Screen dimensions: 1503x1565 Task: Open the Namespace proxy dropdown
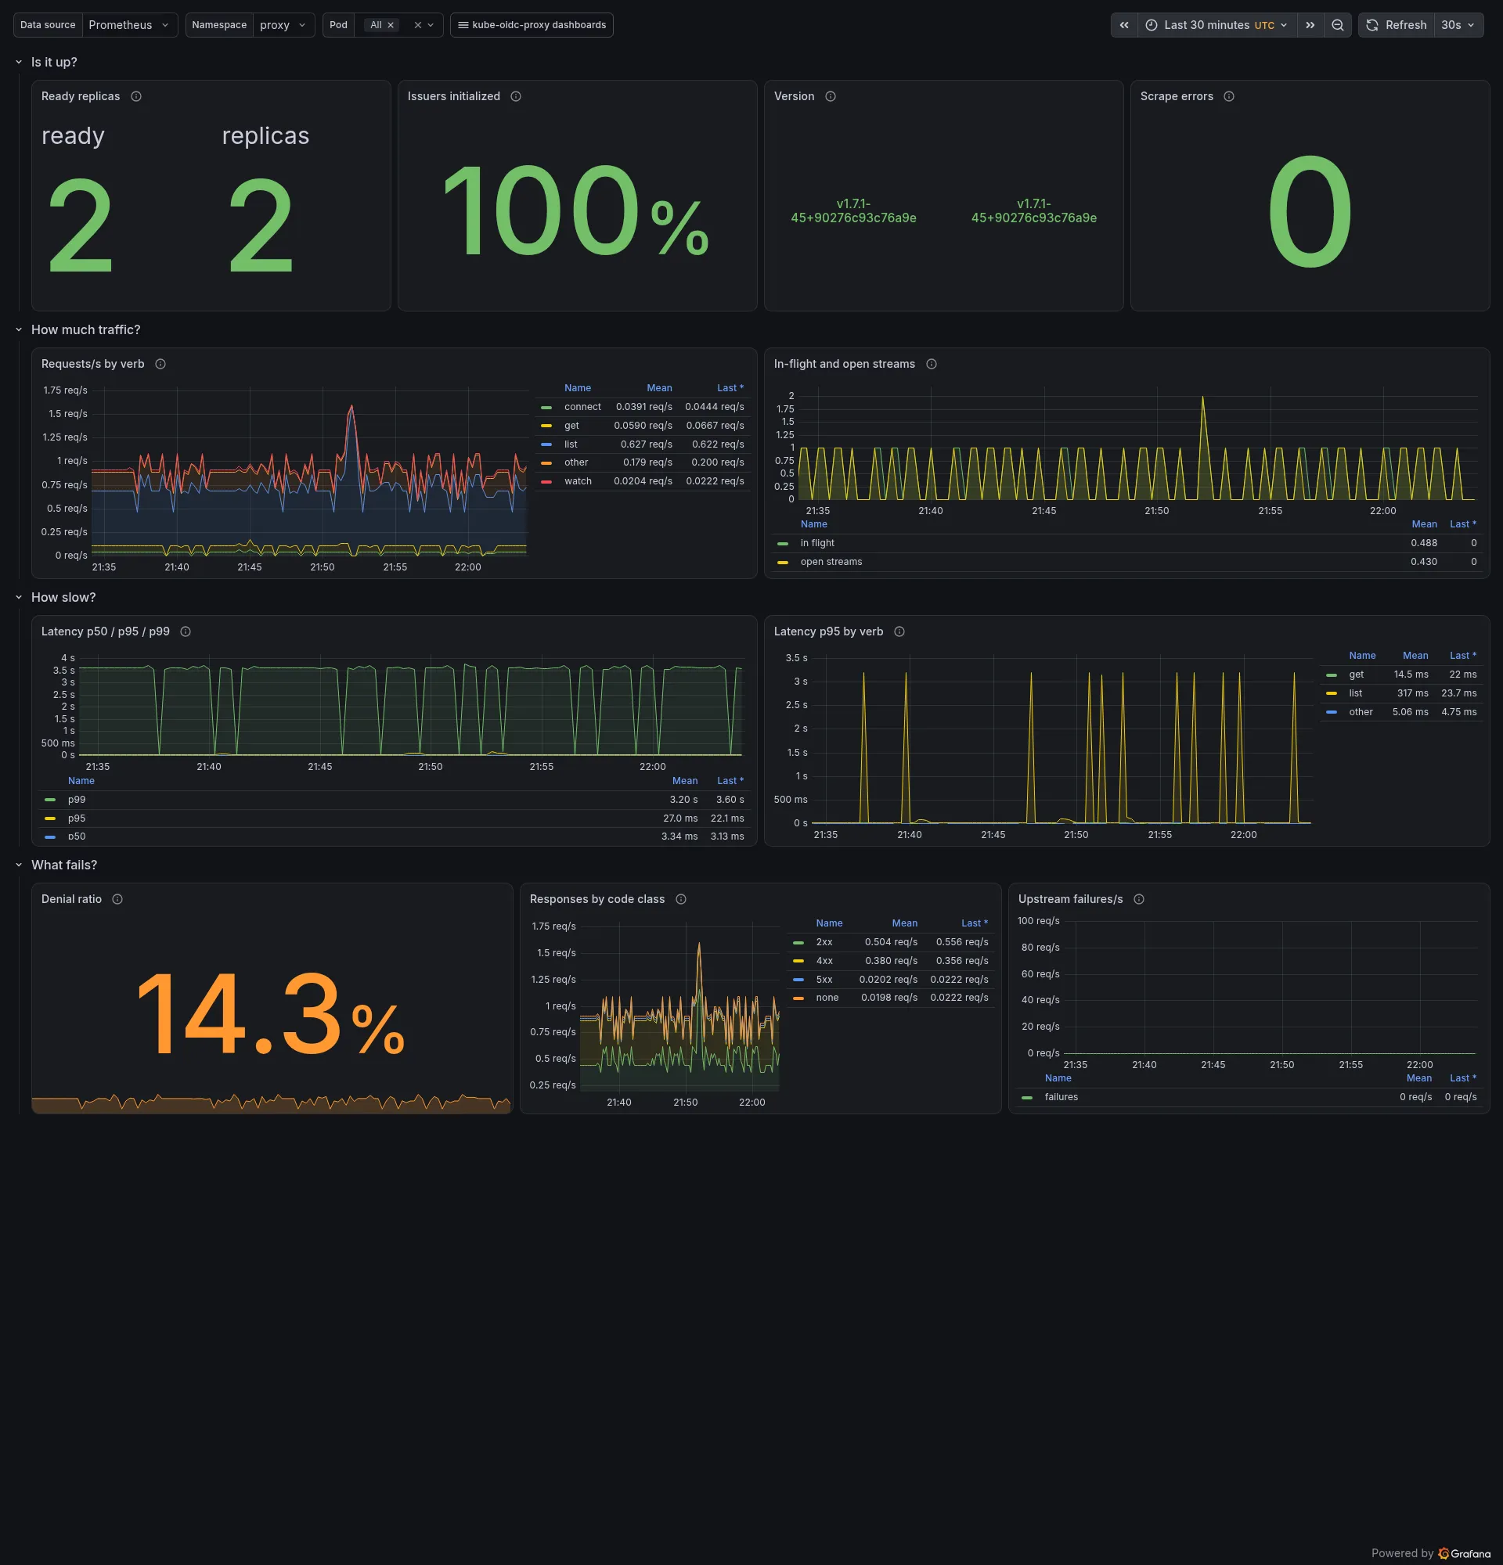pyautogui.click(x=283, y=25)
